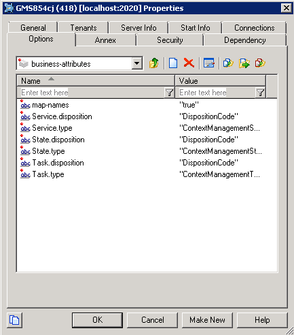Click the Name column filter funnel icon

pos(169,93)
